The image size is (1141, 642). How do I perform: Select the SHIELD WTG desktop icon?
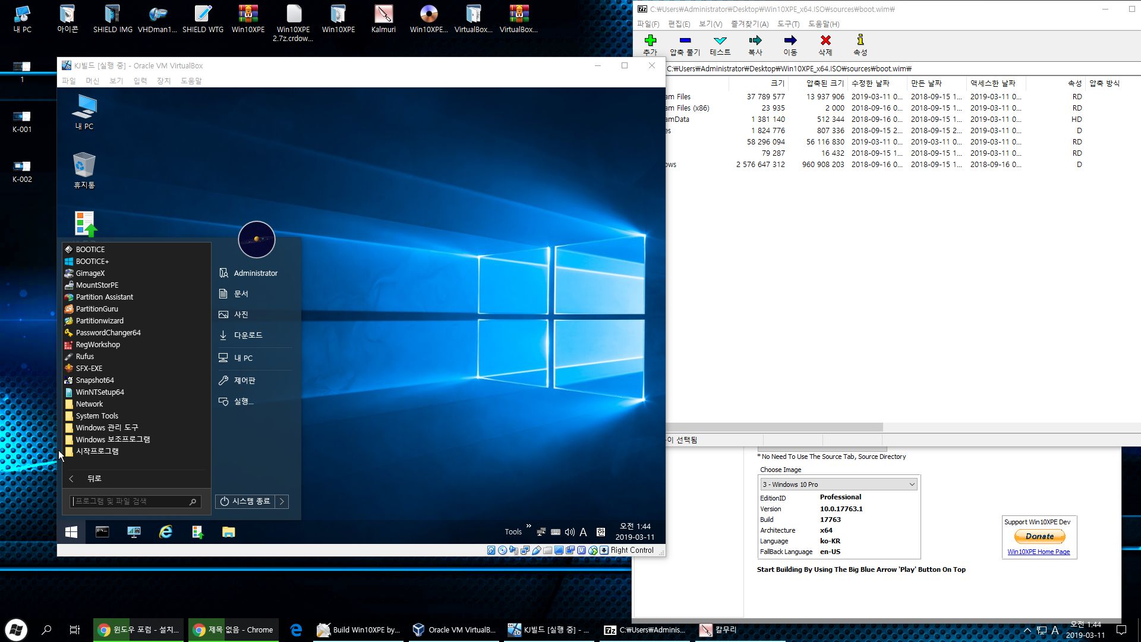click(x=203, y=18)
